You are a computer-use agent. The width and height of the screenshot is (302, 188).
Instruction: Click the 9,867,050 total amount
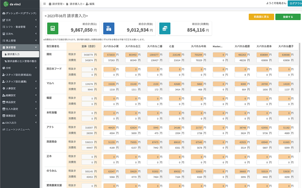[82, 30]
